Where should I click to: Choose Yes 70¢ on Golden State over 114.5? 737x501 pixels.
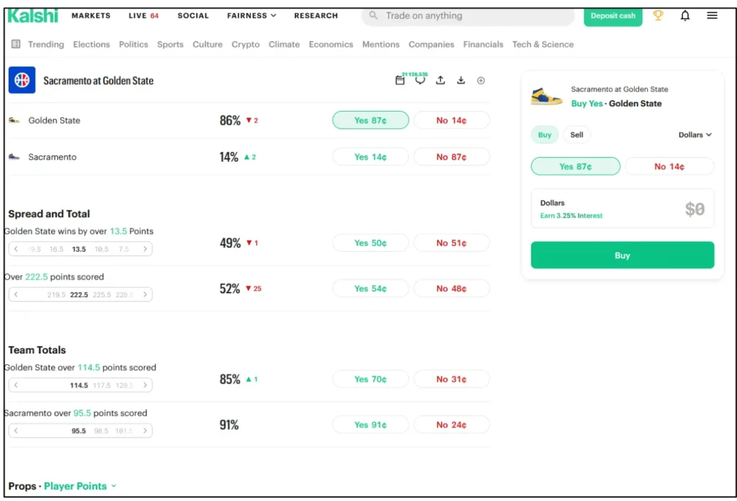[x=371, y=379]
